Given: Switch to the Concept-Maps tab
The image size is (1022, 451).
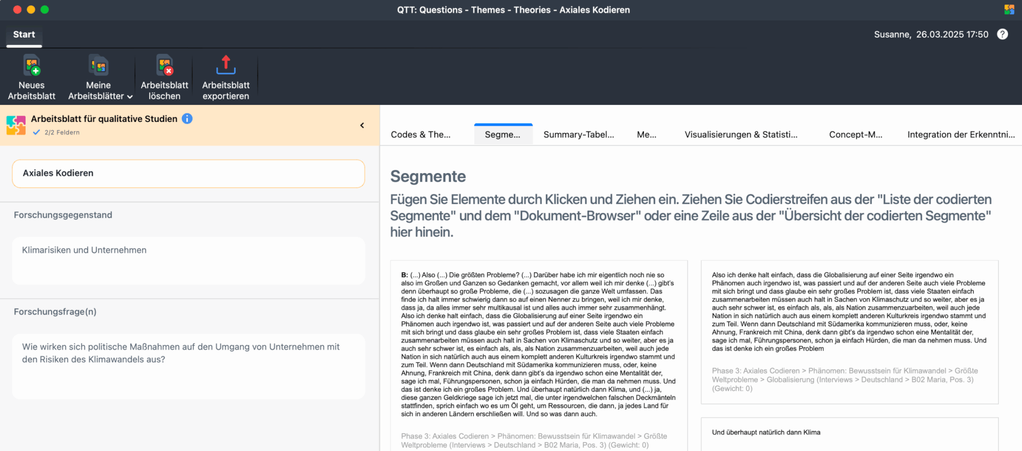Looking at the screenshot, I should pyautogui.click(x=855, y=135).
